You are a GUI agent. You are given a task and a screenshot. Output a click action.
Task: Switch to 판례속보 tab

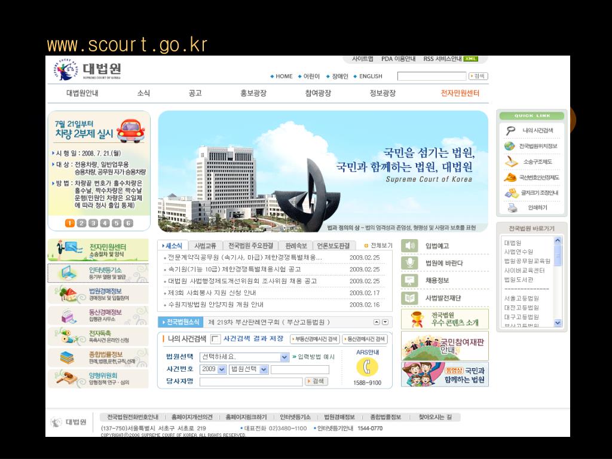click(296, 246)
